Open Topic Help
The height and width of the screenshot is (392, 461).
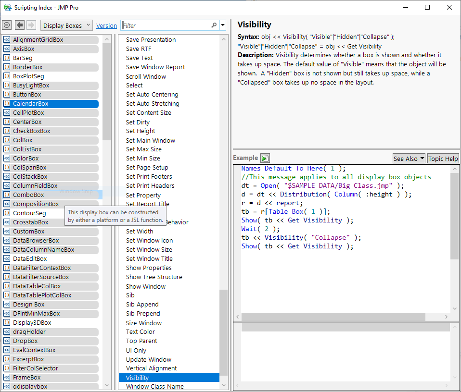(x=443, y=159)
